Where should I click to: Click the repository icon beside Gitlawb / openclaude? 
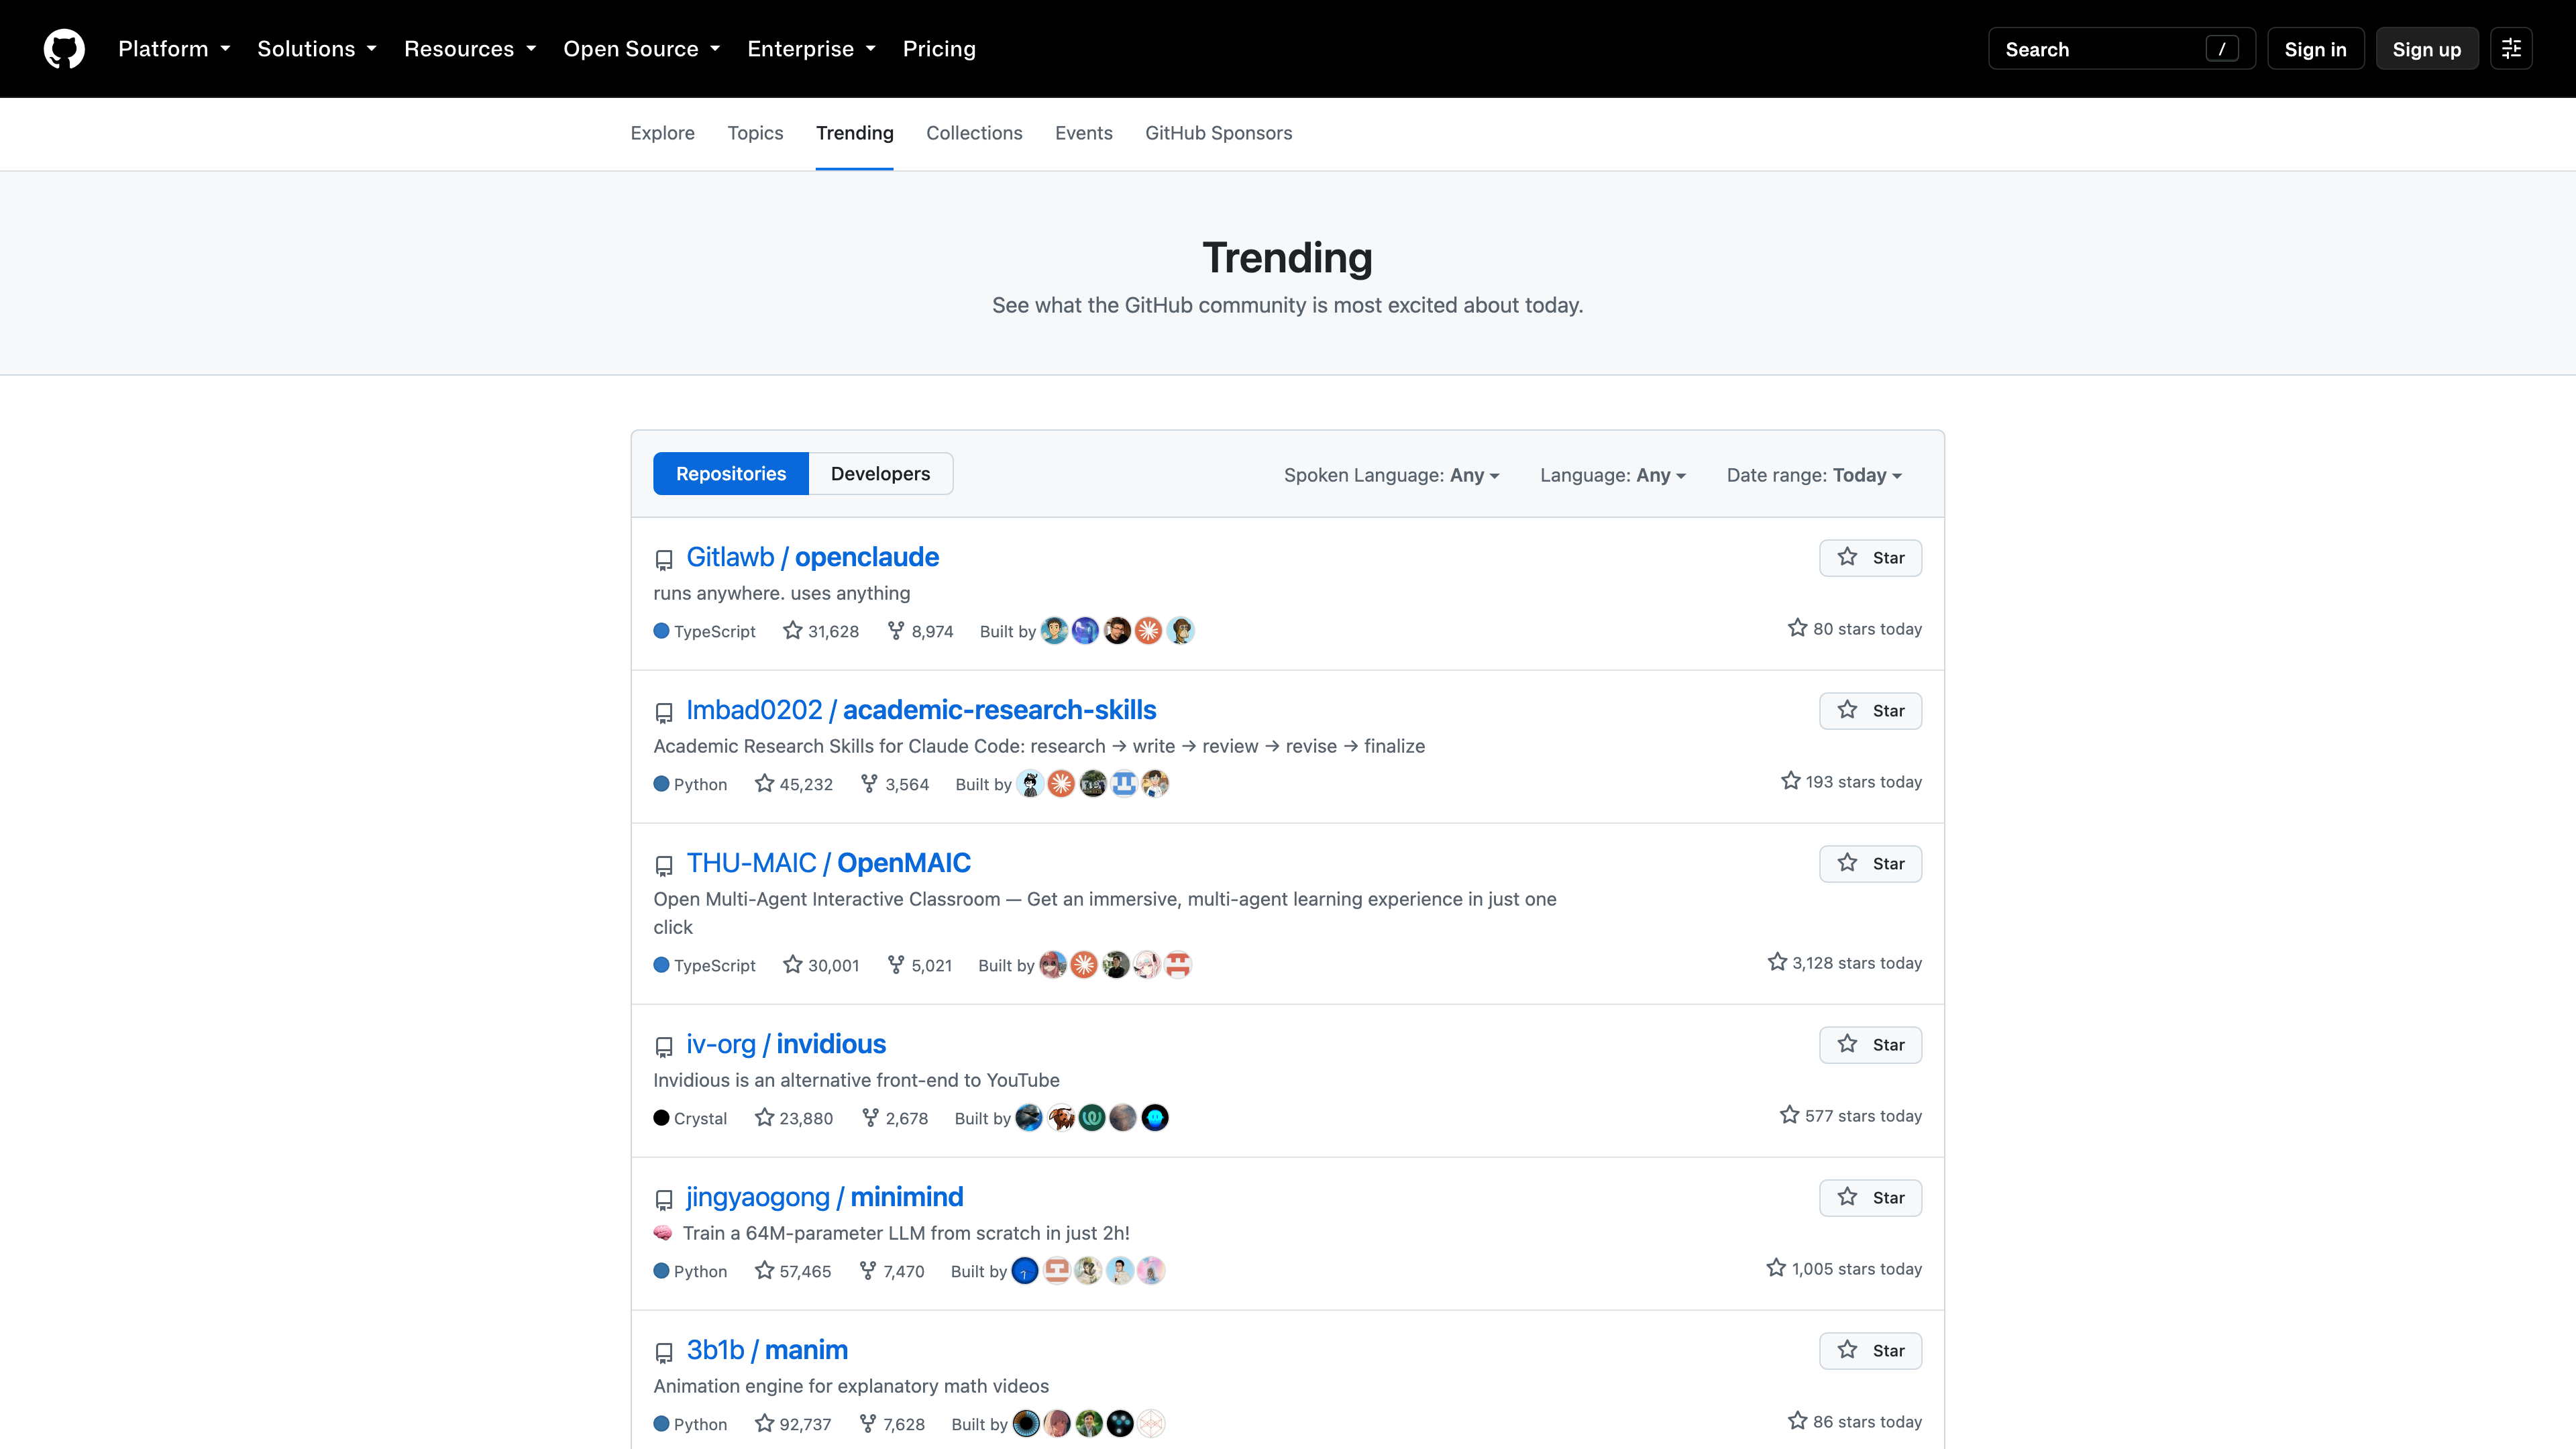[663, 559]
